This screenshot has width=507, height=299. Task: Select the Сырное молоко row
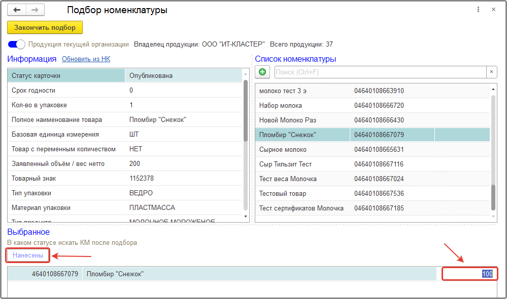pos(373,150)
